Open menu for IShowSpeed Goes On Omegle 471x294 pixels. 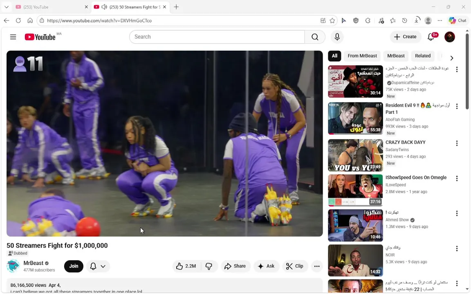[x=457, y=178]
